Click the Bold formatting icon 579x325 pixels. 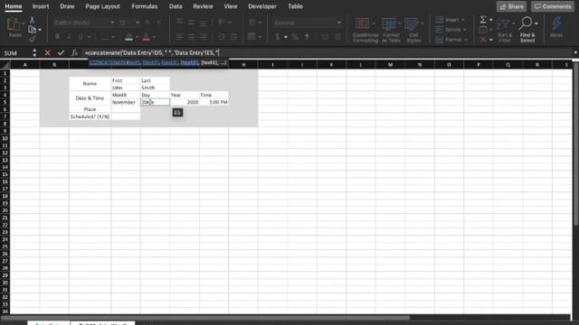[57, 36]
